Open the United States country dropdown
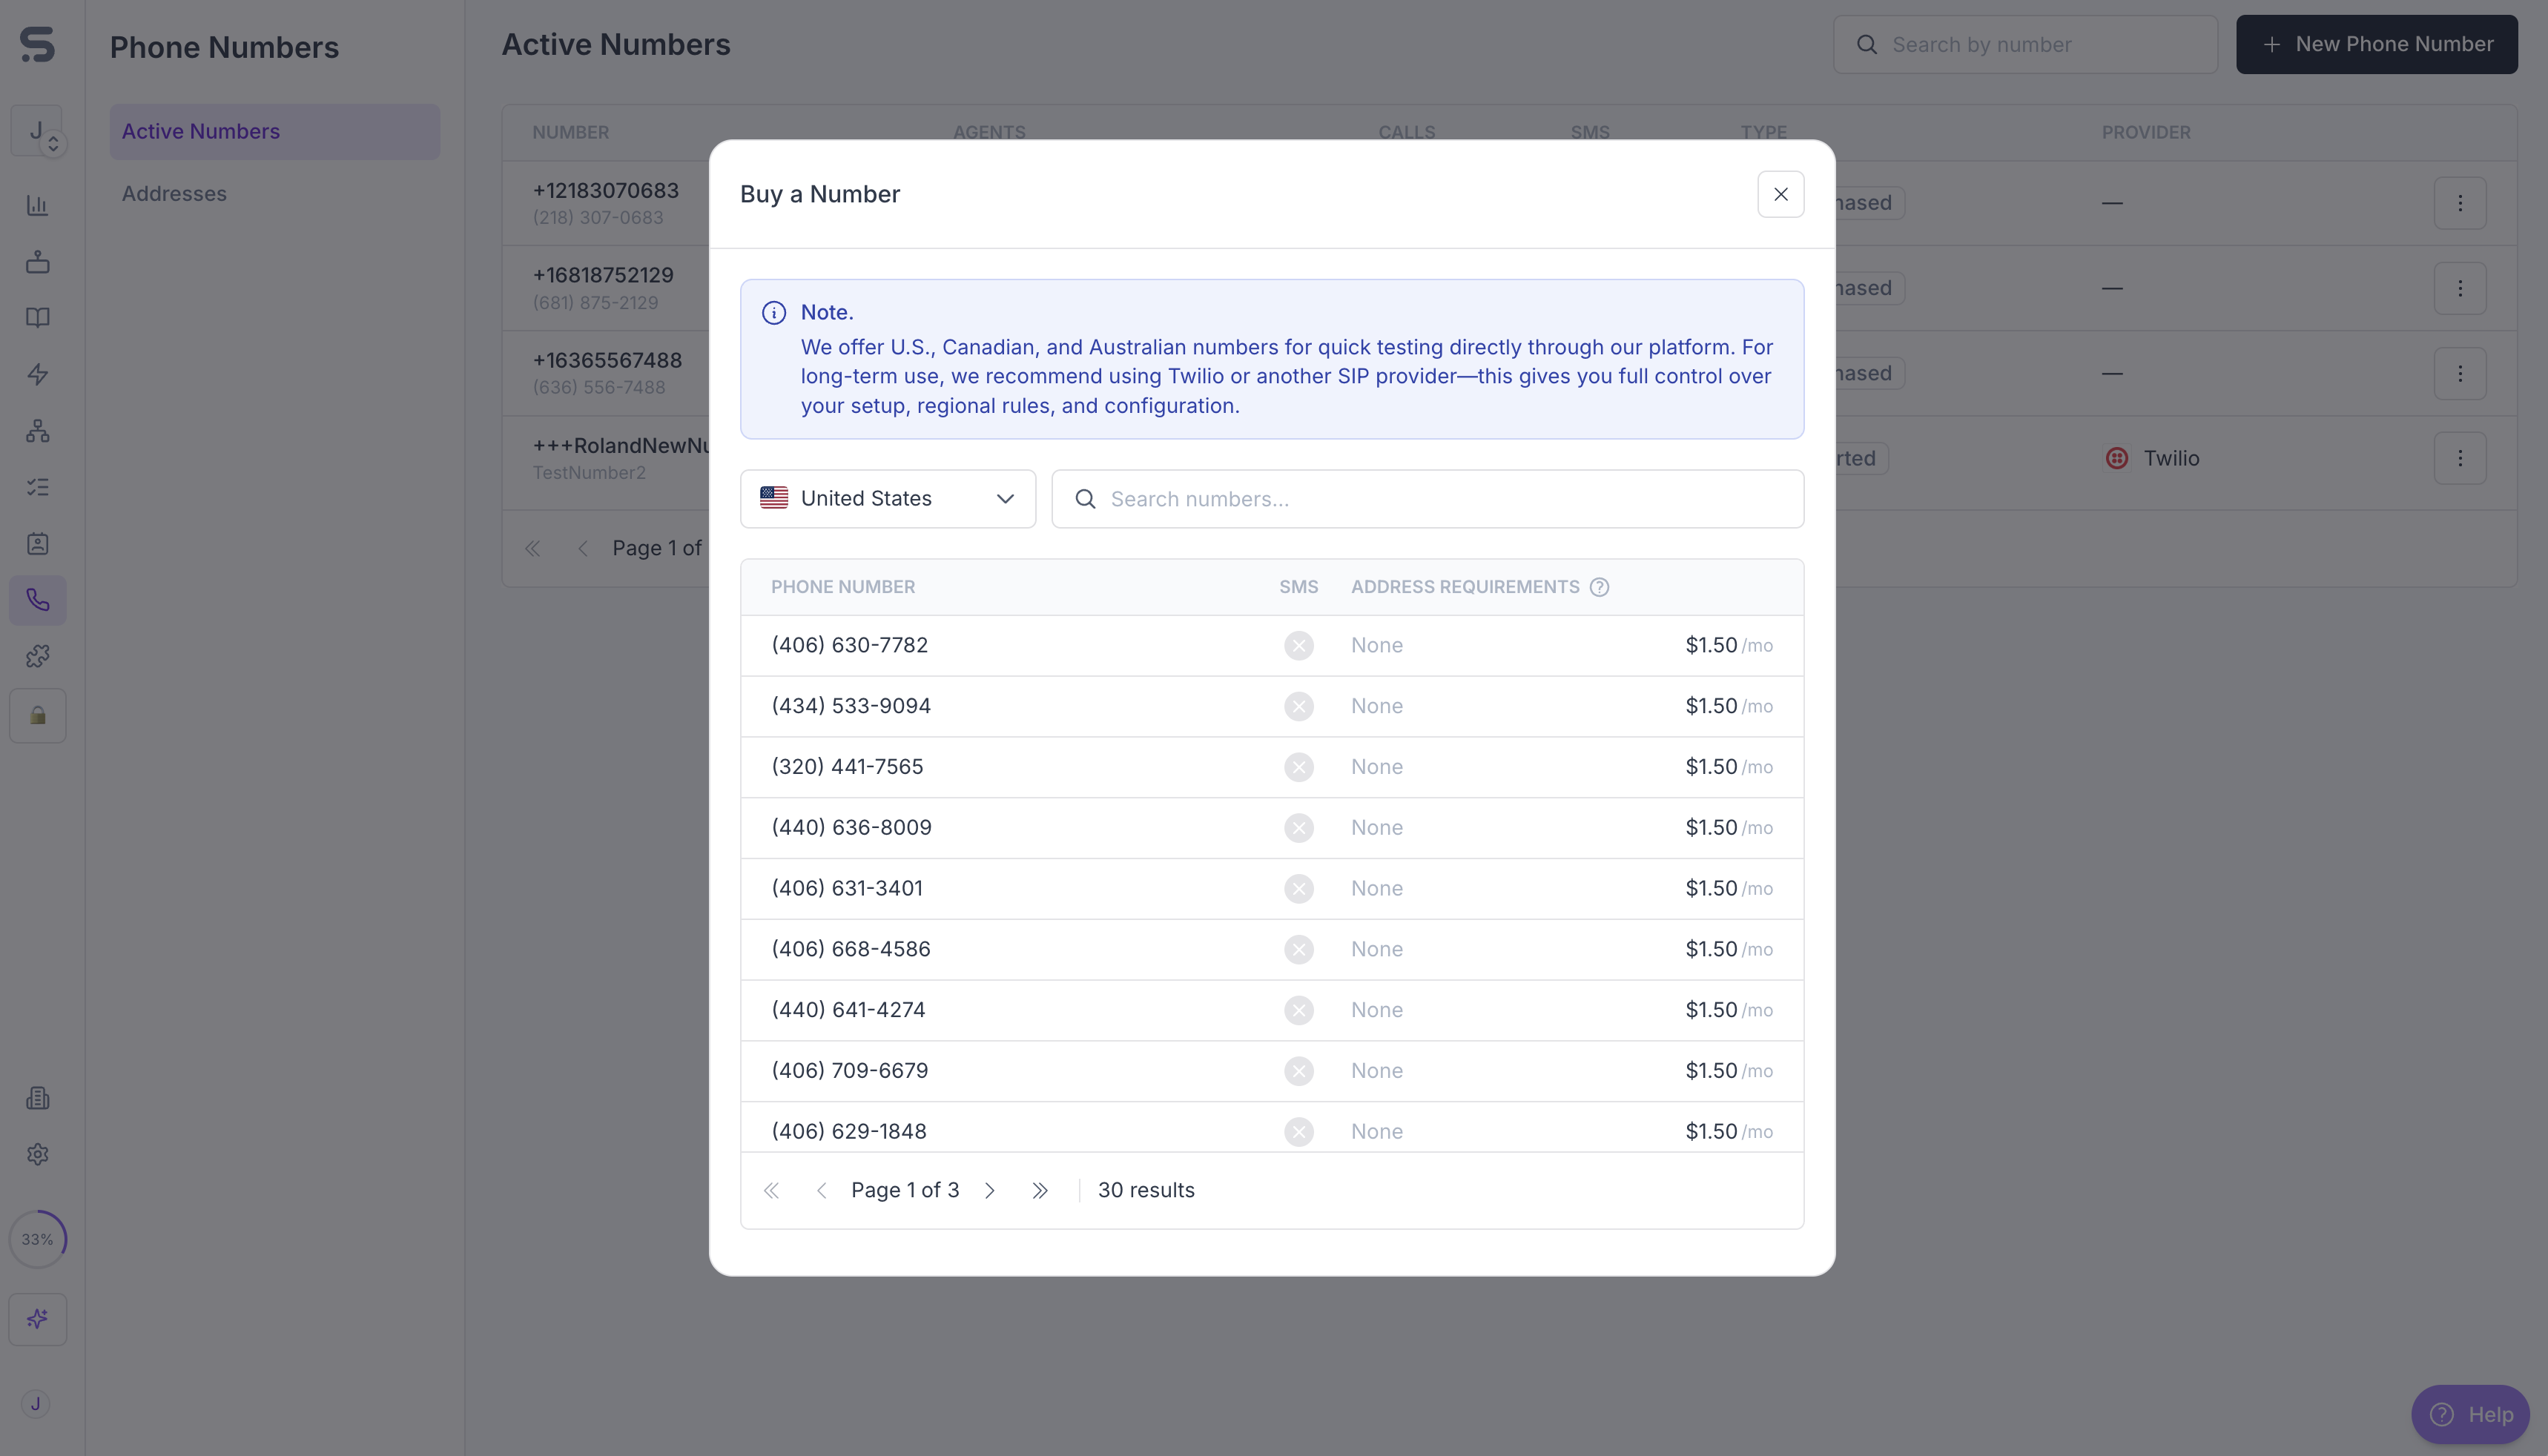The height and width of the screenshot is (1456, 2548). pyautogui.click(x=887, y=499)
